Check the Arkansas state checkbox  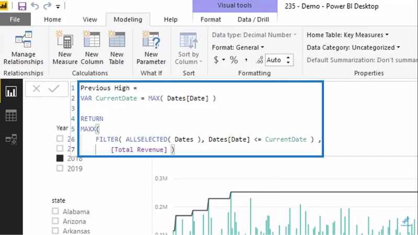(x=55, y=231)
